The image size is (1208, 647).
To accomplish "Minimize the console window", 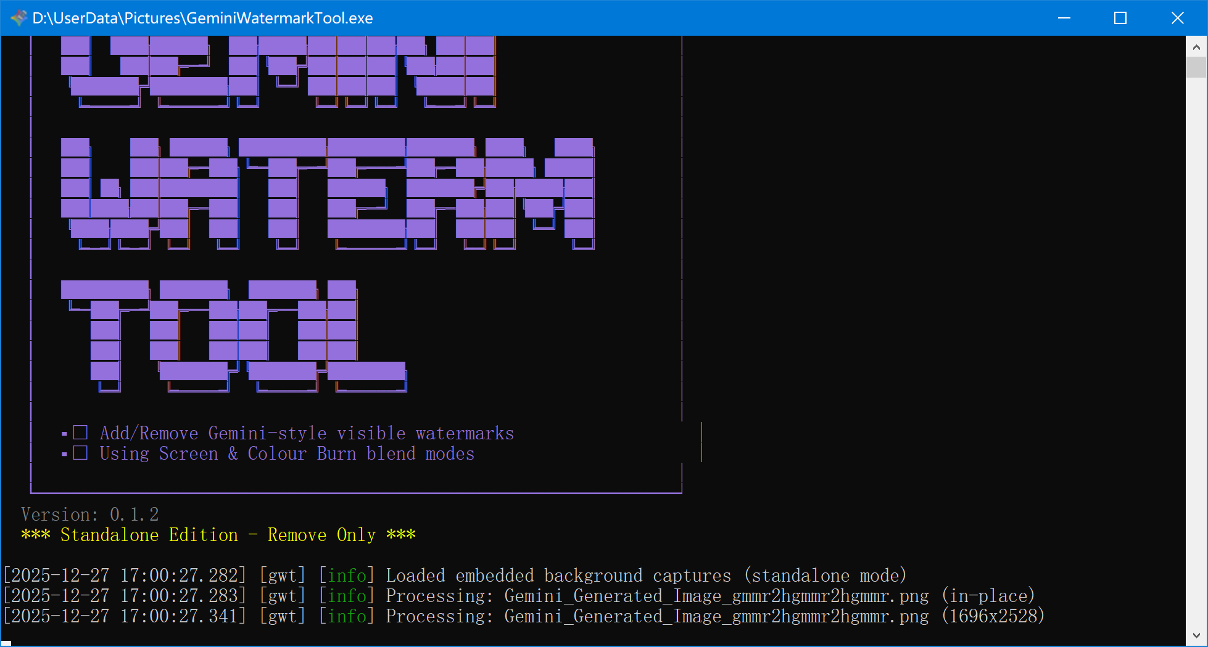I will (1064, 18).
